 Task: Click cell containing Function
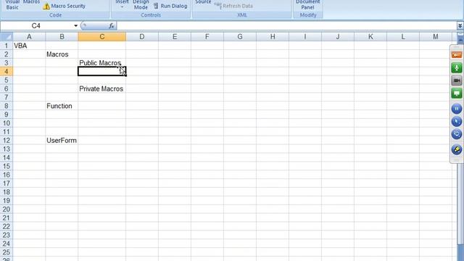point(62,106)
